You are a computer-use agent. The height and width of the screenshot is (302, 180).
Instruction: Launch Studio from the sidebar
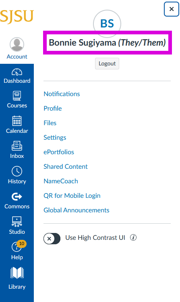[17, 226]
